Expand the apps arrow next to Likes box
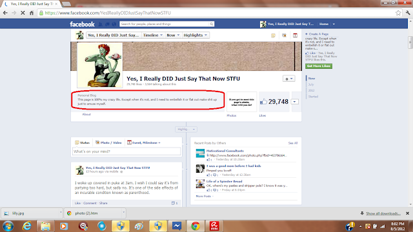 295,102
